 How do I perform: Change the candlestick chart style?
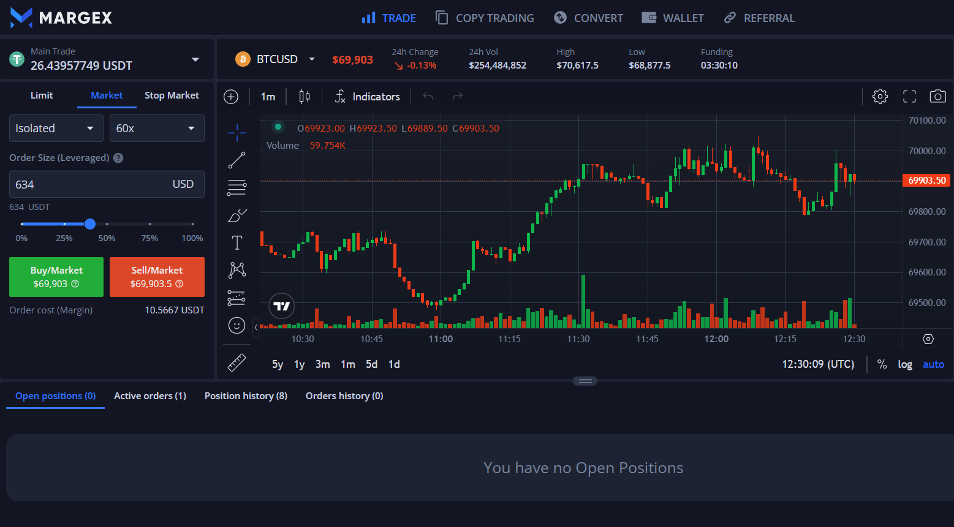coord(305,96)
